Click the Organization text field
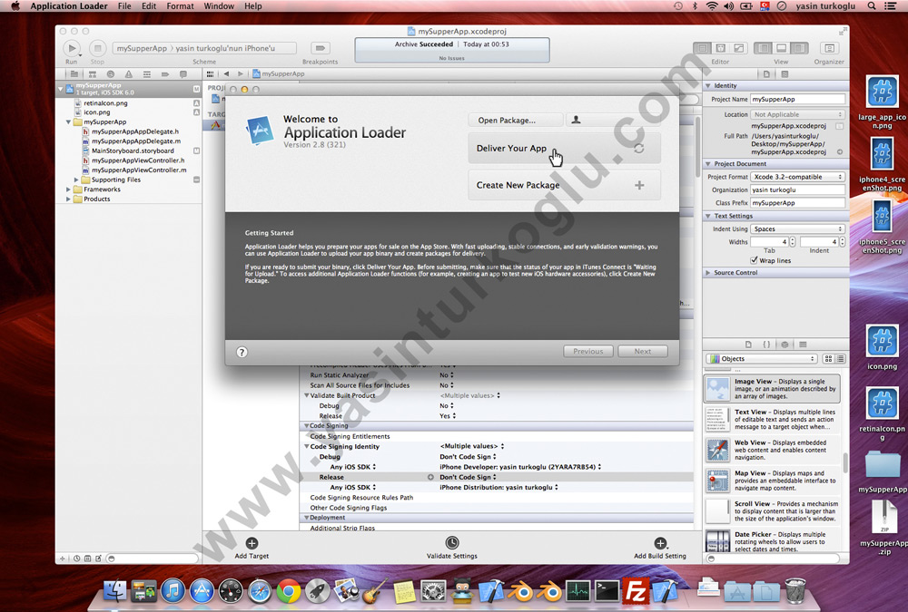Image resolution: width=908 pixels, height=612 pixels. coord(797,189)
